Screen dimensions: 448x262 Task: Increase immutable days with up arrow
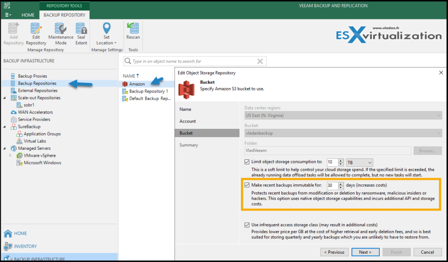click(340, 183)
